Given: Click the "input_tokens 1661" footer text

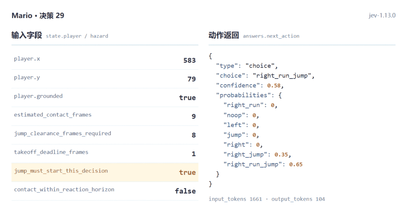Looking at the screenshot, I should 236,199.
